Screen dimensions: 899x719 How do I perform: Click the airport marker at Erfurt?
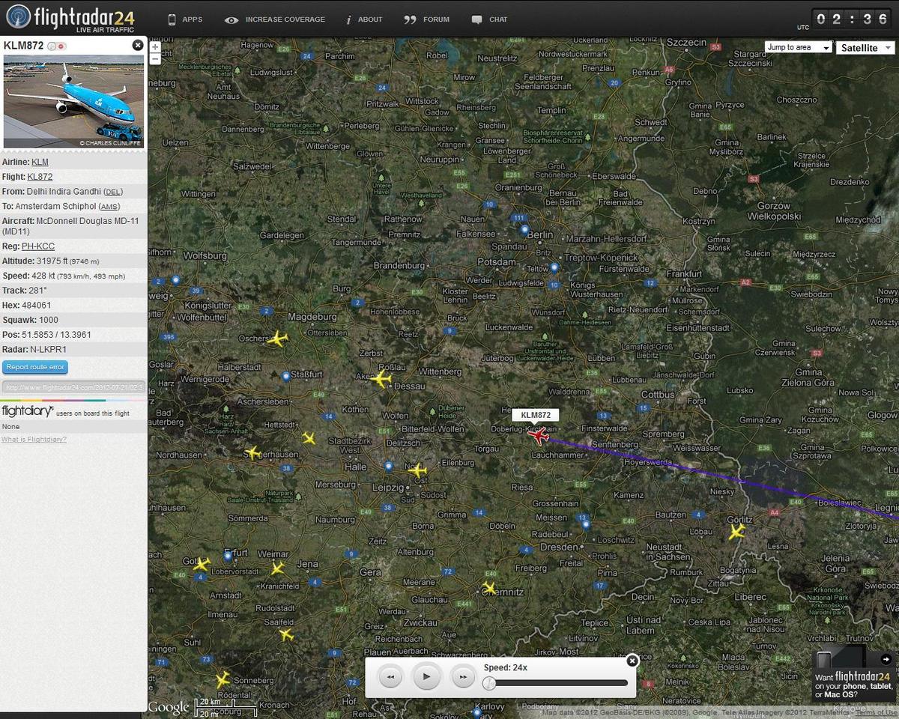pos(228,556)
